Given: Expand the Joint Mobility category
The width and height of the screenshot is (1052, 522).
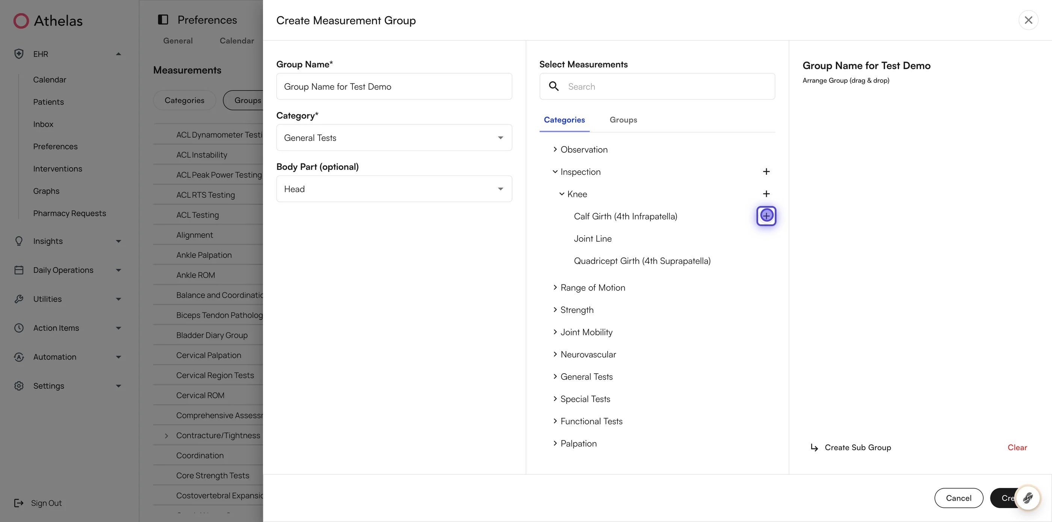Looking at the screenshot, I should click(x=555, y=332).
